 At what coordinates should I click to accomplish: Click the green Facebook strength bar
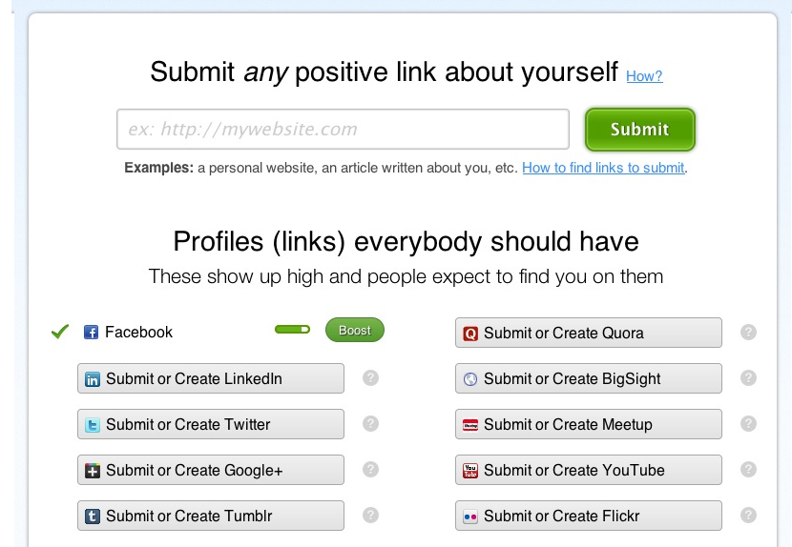point(293,330)
